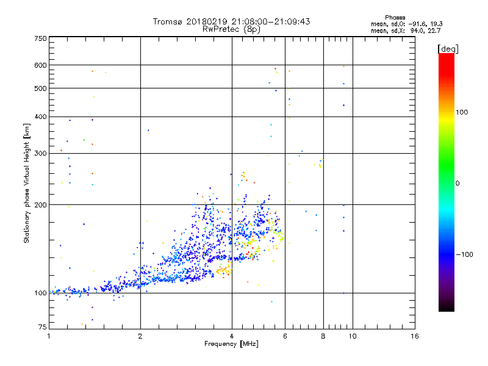Click the Tromsø date and time title
The width and height of the screenshot is (488, 366).
pyautogui.click(x=231, y=22)
